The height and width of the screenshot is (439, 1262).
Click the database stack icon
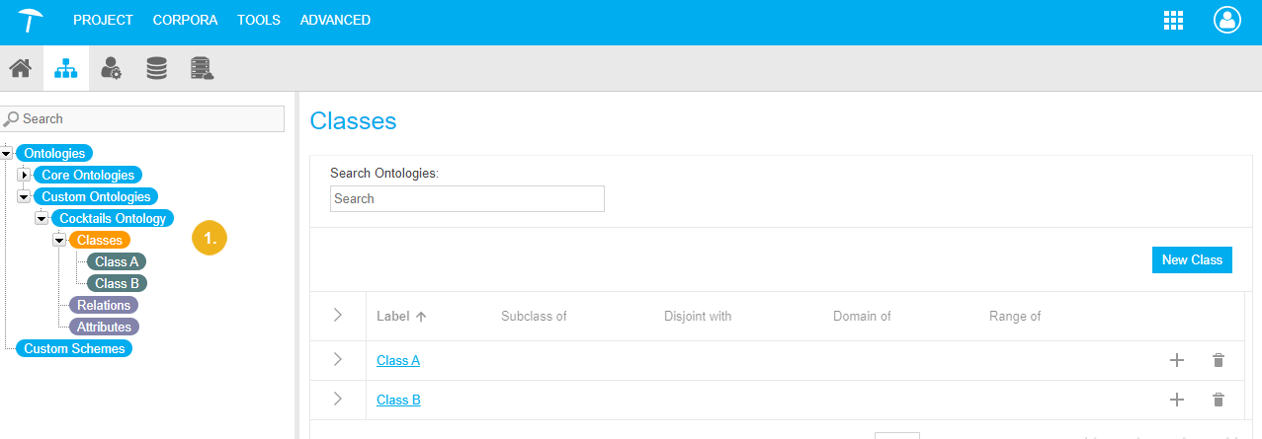click(156, 69)
